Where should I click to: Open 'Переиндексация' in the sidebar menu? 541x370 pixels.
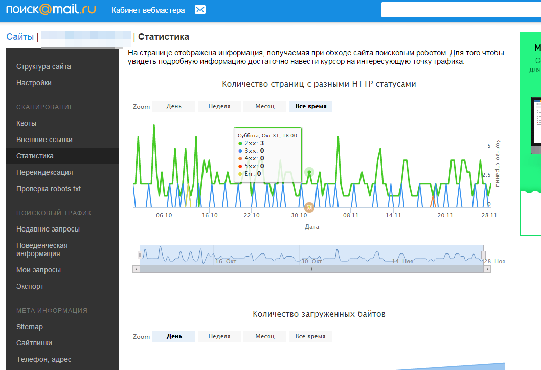click(x=44, y=172)
